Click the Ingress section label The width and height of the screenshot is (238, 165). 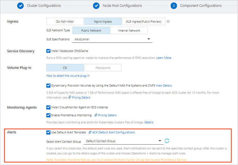click(x=13, y=21)
